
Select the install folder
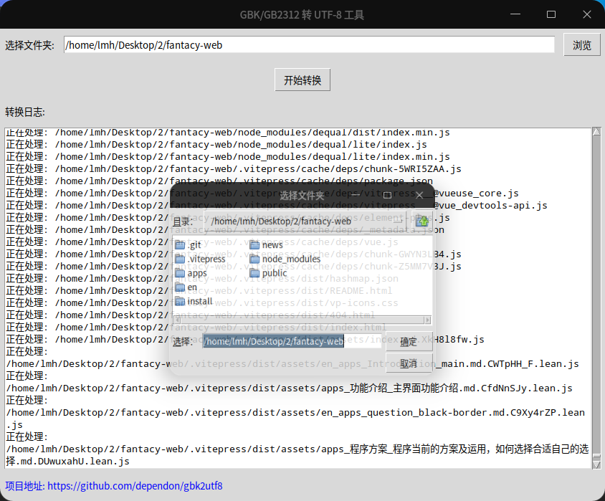tap(199, 301)
